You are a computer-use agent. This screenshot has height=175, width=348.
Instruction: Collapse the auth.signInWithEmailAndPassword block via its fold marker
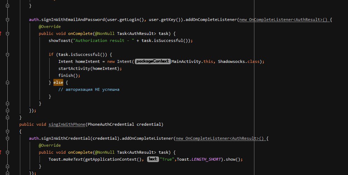(7, 20)
